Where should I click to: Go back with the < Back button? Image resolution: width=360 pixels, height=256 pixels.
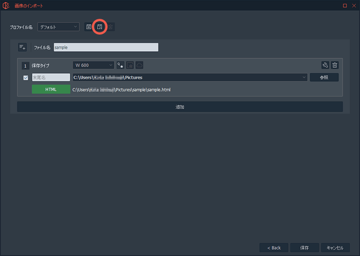pos(274,247)
